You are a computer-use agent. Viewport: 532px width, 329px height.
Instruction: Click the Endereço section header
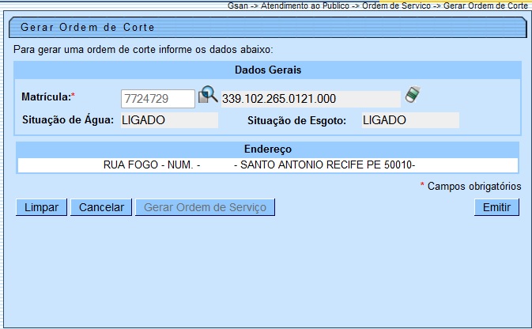click(268, 149)
